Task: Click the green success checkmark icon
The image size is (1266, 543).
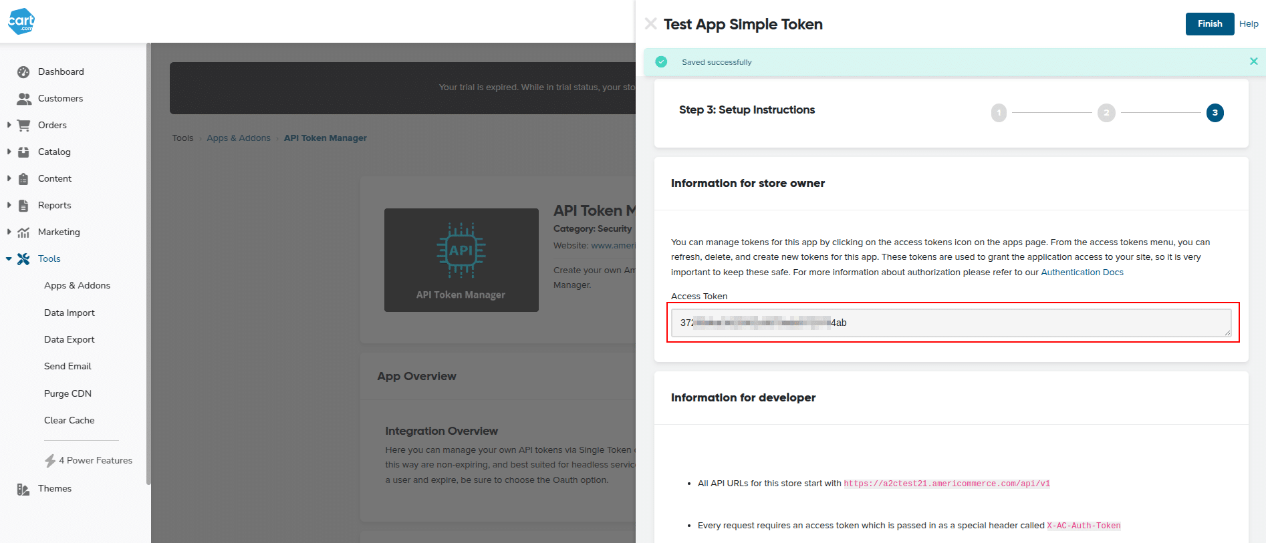Action: [x=661, y=61]
